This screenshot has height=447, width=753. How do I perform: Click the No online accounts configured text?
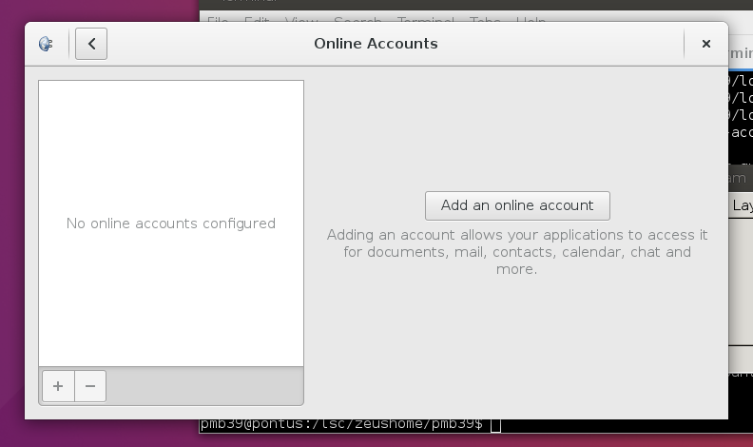tap(171, 223)
